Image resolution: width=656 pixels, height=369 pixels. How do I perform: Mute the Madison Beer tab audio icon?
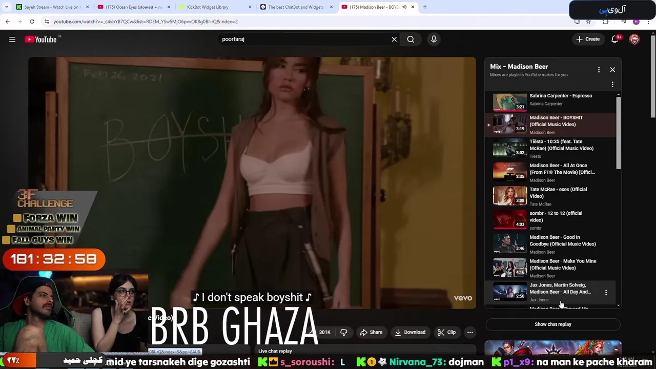click(x=404, y=7)
